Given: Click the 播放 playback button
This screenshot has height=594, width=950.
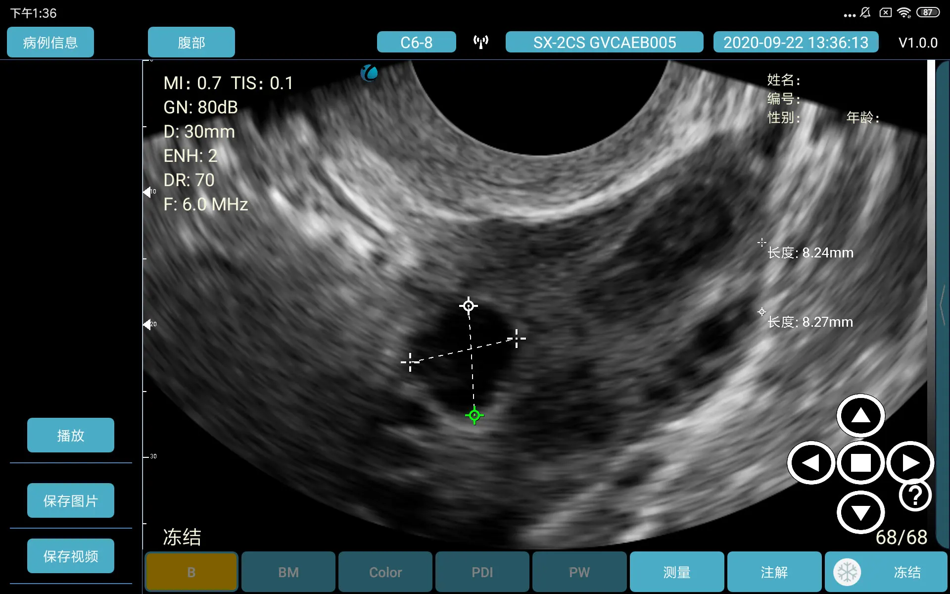Looking at the screenshot, I should [70, 435].
